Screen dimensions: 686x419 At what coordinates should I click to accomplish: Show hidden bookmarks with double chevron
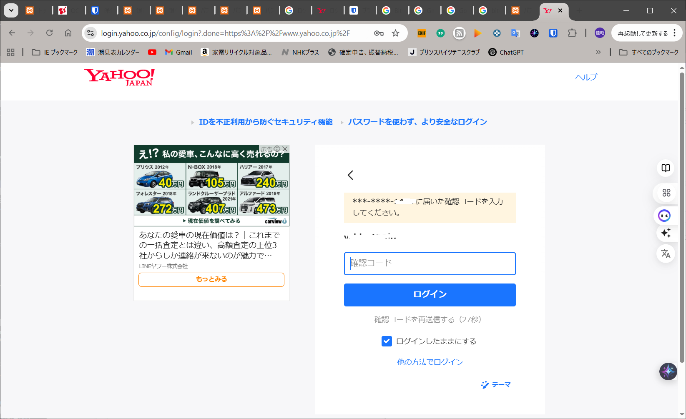point(598,52)
